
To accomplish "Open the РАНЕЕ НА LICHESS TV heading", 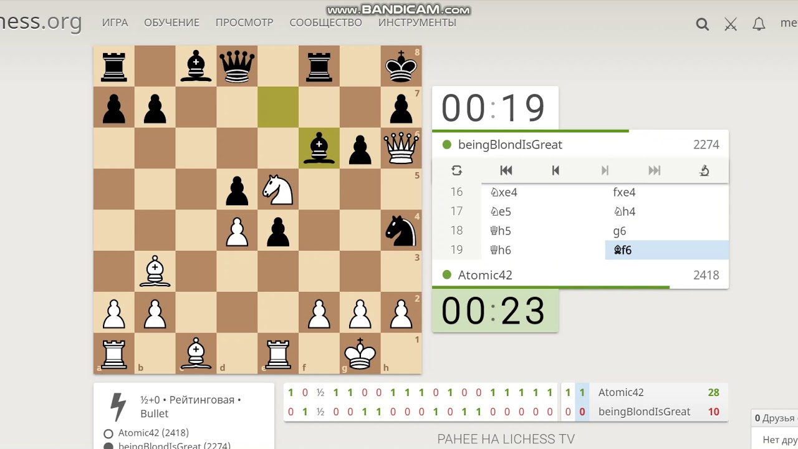I will pyautogui.click(x=506, y=439).
